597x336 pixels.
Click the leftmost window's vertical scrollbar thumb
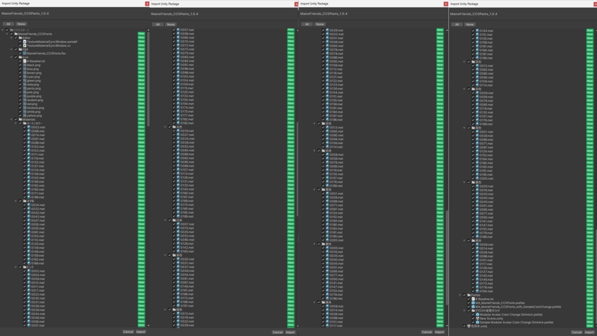click(148, 79)
